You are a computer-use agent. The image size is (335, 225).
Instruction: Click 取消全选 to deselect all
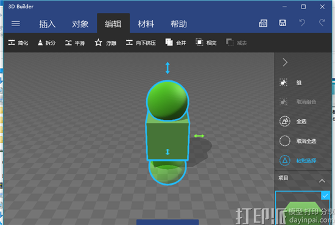click(298, 141)
